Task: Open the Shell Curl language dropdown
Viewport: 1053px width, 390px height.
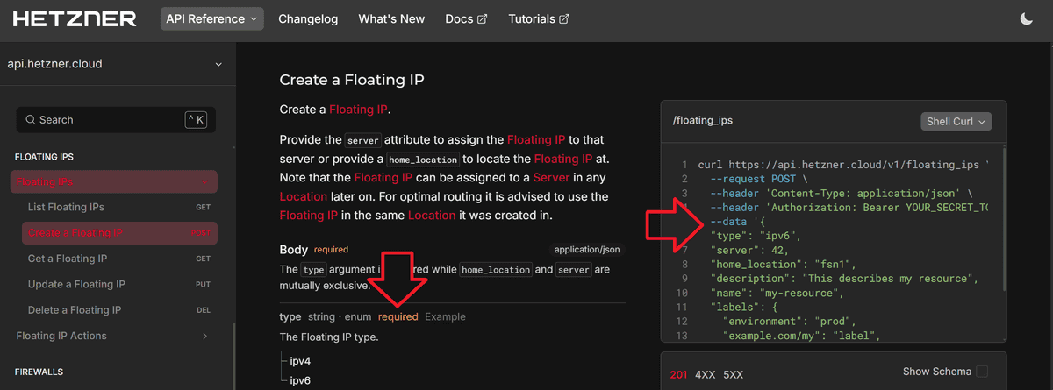Action: tap(956, 122)
